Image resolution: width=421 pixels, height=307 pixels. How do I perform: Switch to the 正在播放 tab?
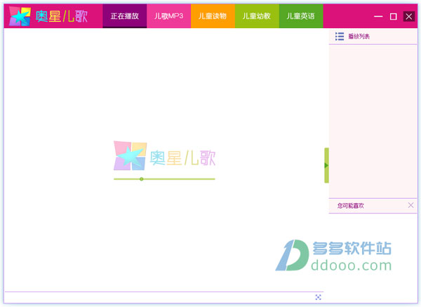pos(125,16)
